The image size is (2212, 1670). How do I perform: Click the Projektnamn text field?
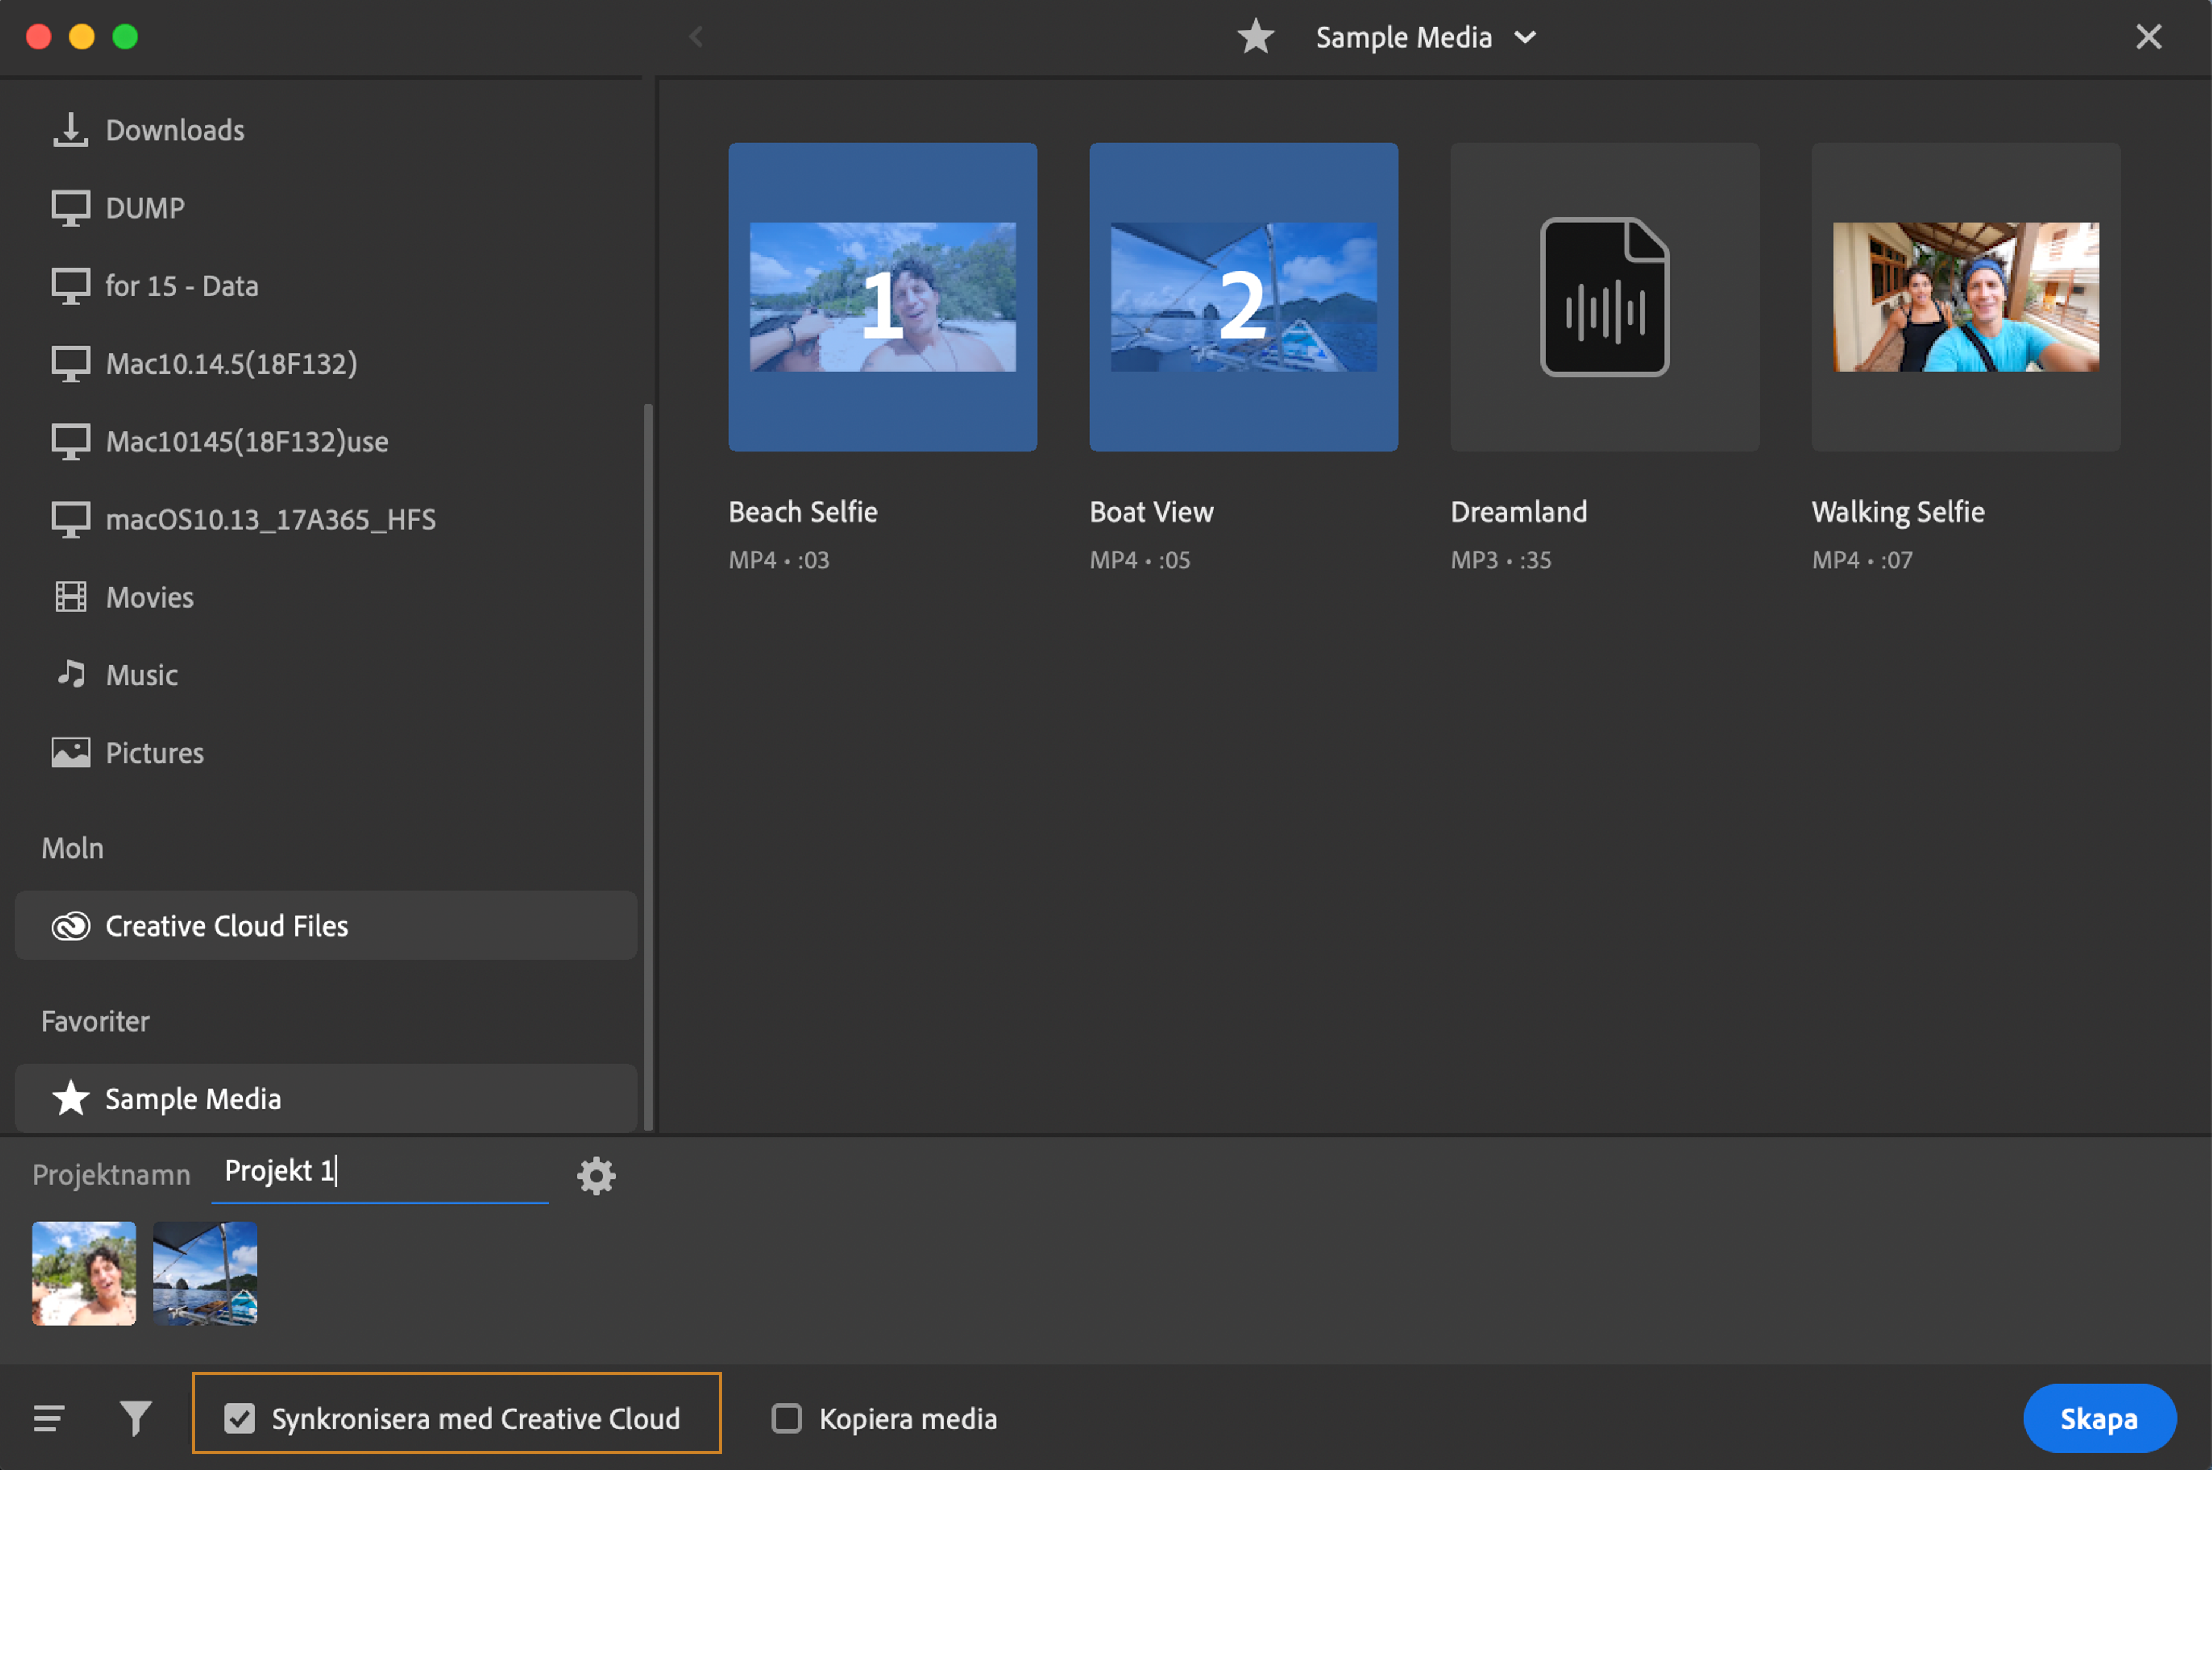[380, 1171]
